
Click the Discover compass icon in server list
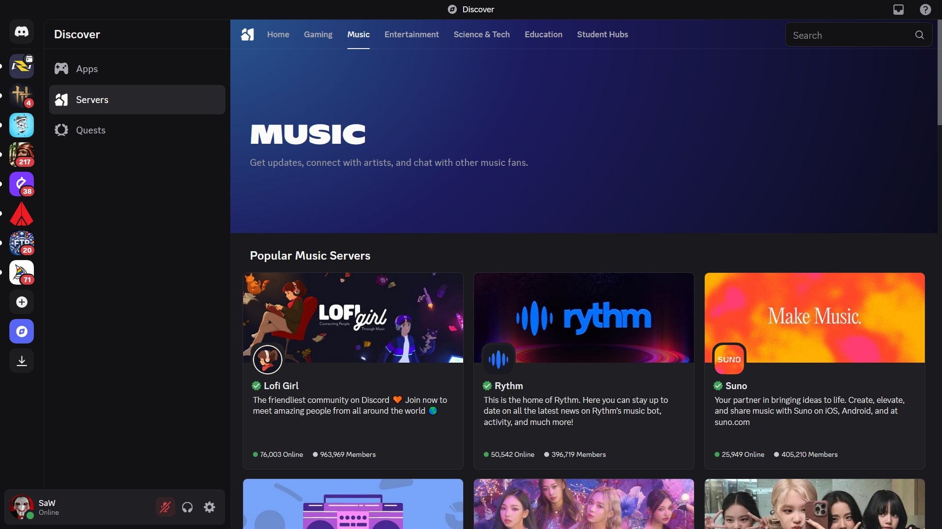(x=22, y=331)
